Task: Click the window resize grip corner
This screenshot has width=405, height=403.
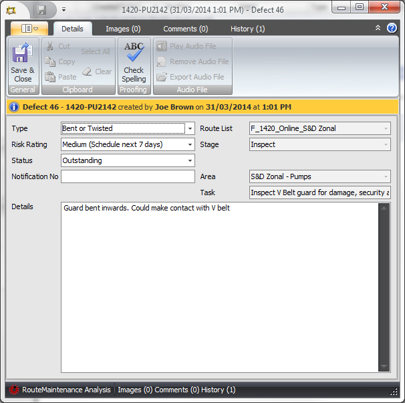Action: (x=394, y=392)
